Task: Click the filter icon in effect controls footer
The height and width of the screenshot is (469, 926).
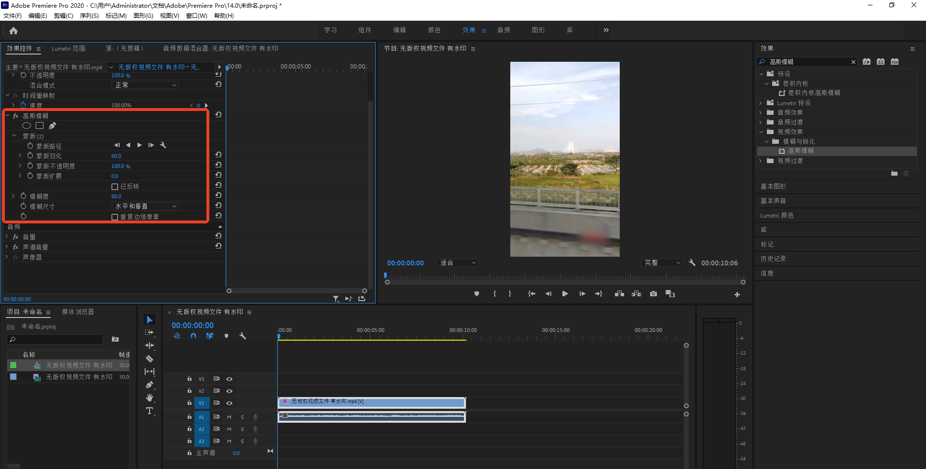Action: point(336,299)
